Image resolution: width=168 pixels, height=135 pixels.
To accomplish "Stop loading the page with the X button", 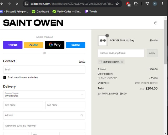I will pyautogui.click(x=17, y=4).
